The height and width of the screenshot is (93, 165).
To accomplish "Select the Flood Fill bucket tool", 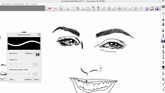I will click(93, 8).
